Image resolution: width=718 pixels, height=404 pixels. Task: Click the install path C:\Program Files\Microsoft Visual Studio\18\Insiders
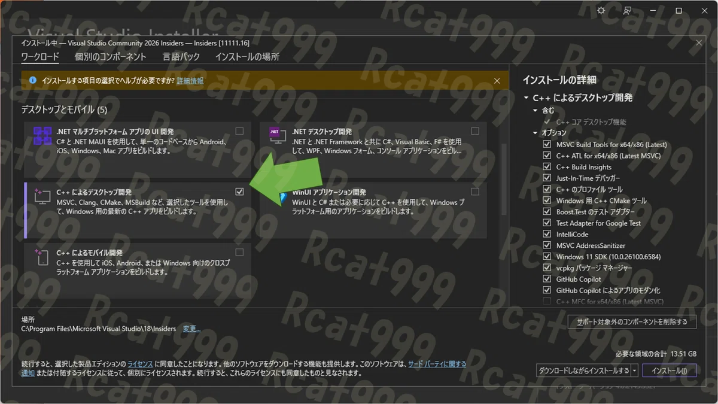(99, 329)
